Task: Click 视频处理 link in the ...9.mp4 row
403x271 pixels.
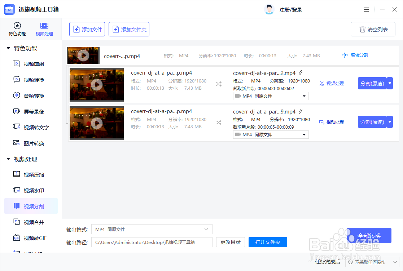Action: [x=332, y=122]
